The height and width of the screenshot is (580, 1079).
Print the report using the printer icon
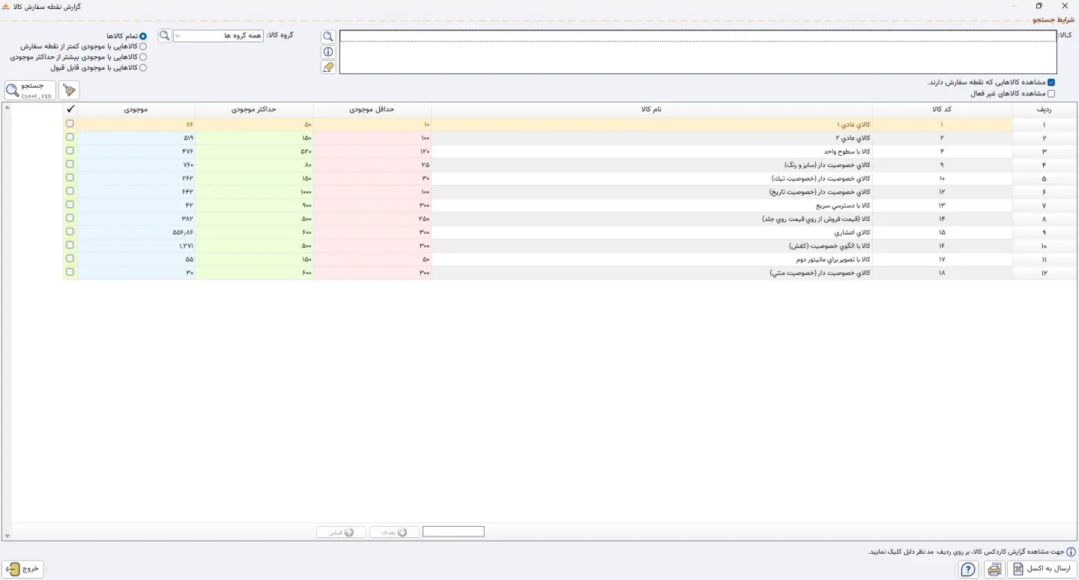[x=994, y=570]
